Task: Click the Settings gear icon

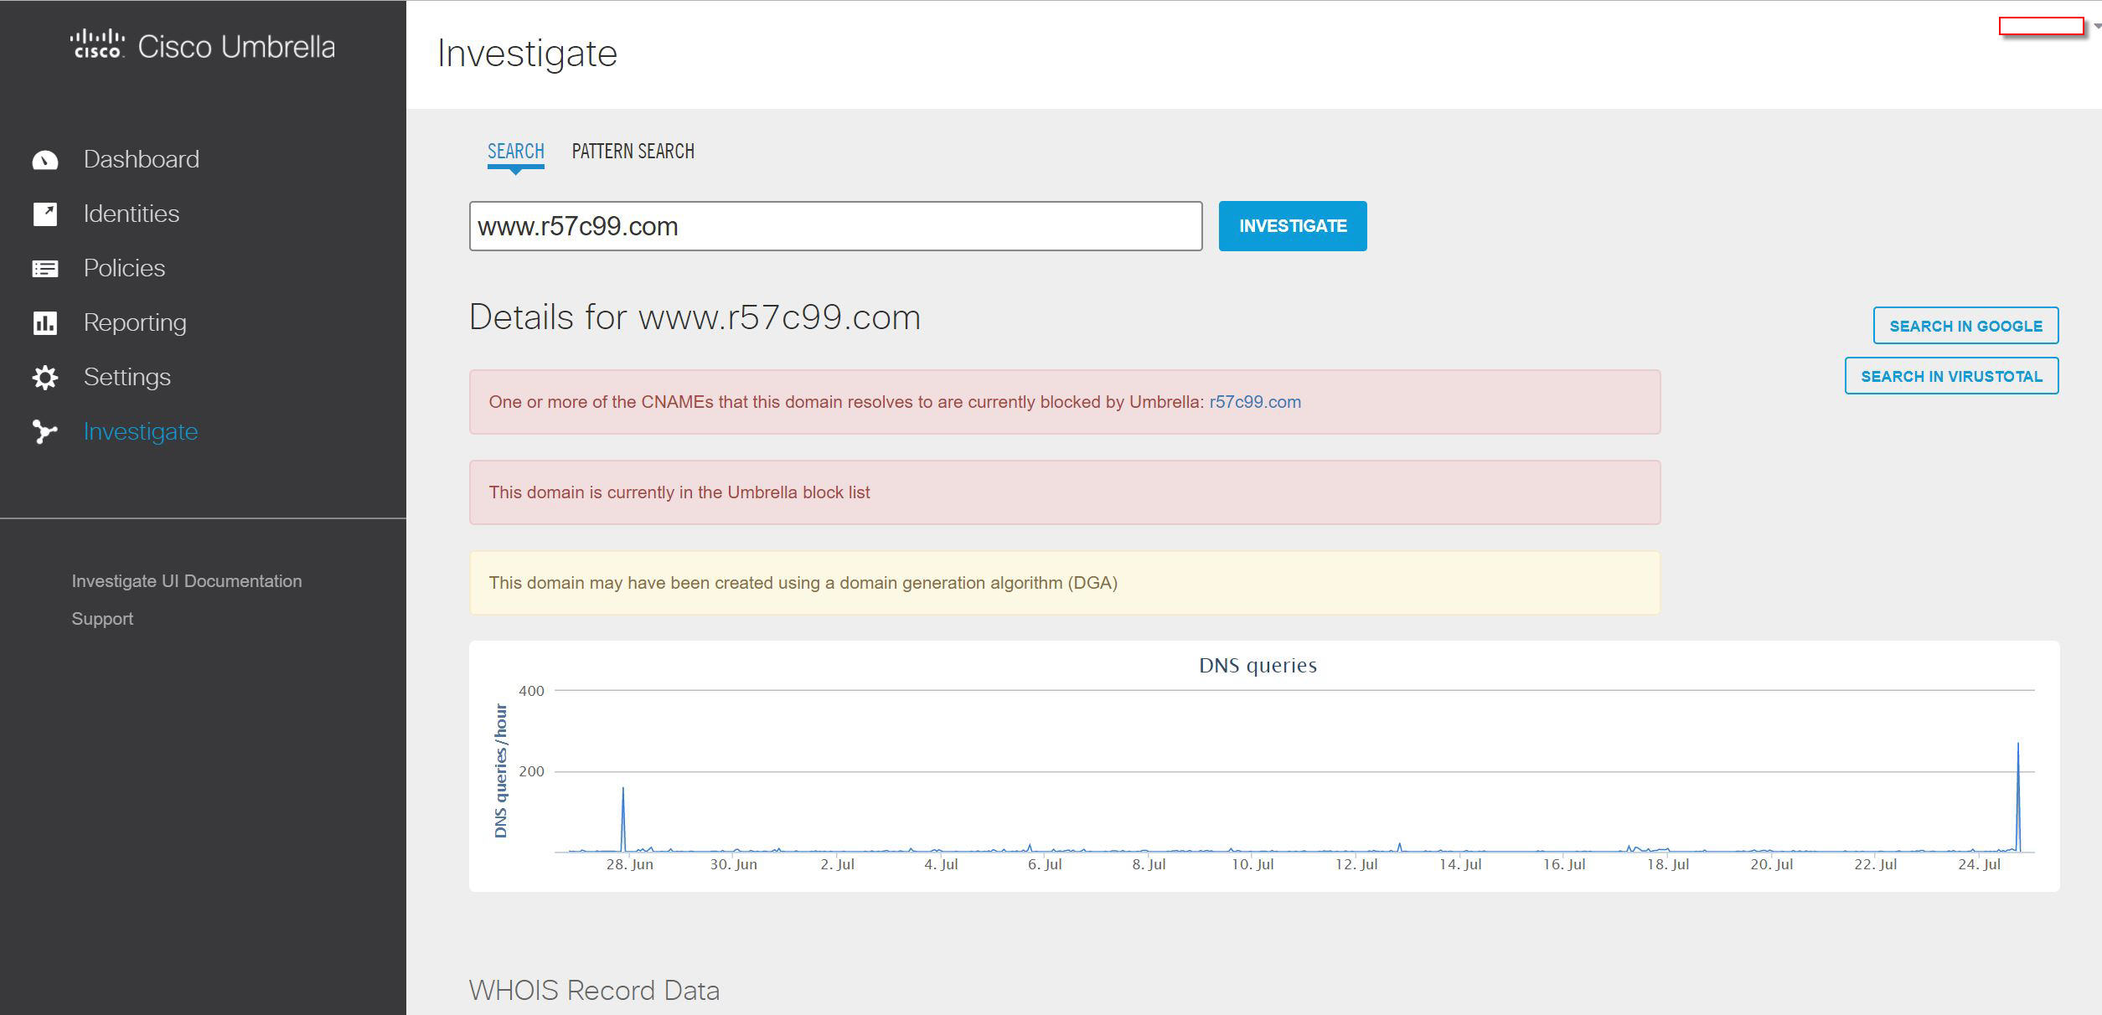Action: point(45,378)
